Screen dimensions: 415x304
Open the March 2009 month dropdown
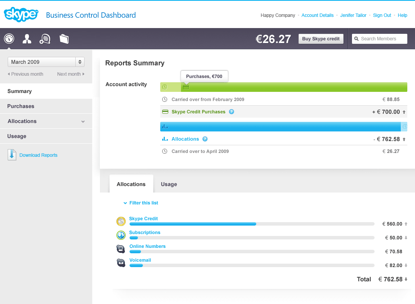(x=46, y=62)
